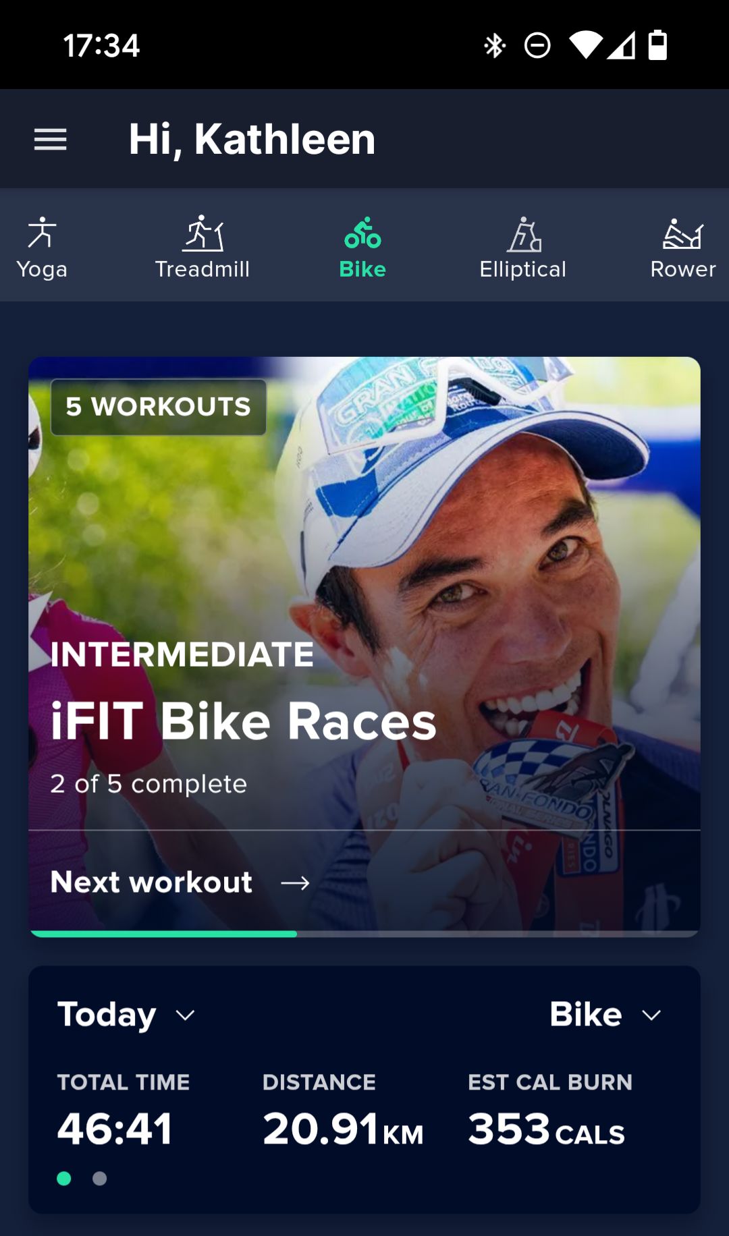
Task: Open the Bike equipment filter dropdown
Action: [x=605, y=1014]
